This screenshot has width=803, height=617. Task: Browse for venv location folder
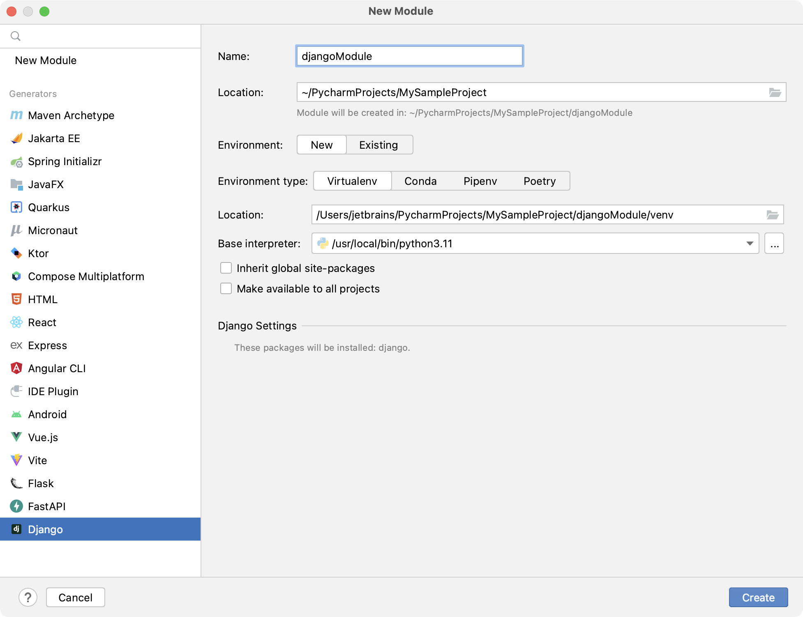click(x=773, y=215)
